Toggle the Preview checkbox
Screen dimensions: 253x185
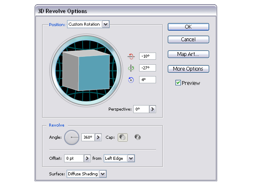pos(178,83)
